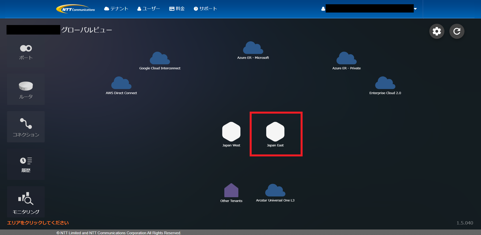Click the AWS Direct Connect cloud
This screenshot has width=481, height=235.
point(121,83)
